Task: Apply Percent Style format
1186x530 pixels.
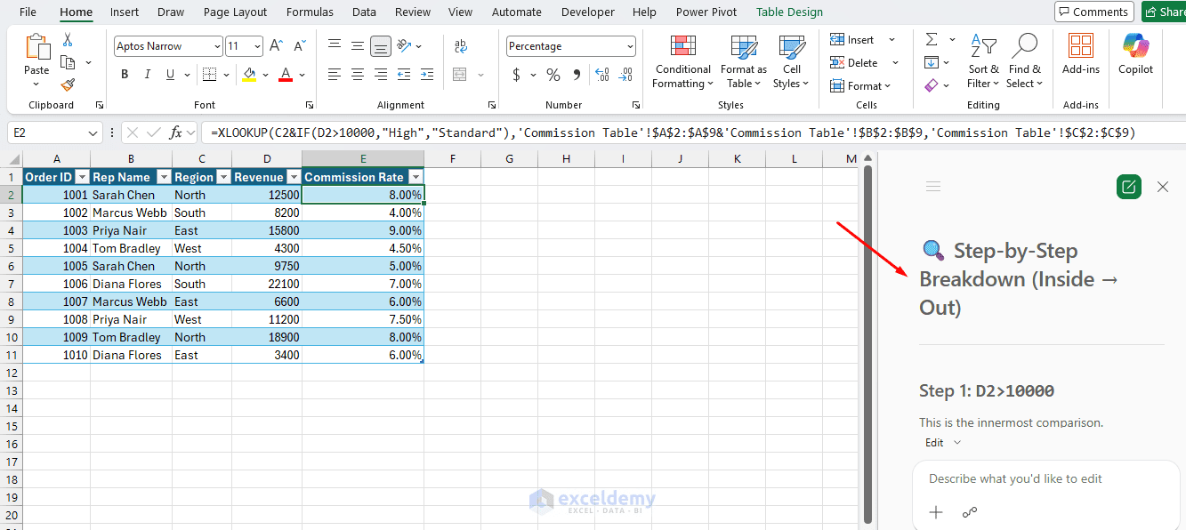Action: [553, 75]
